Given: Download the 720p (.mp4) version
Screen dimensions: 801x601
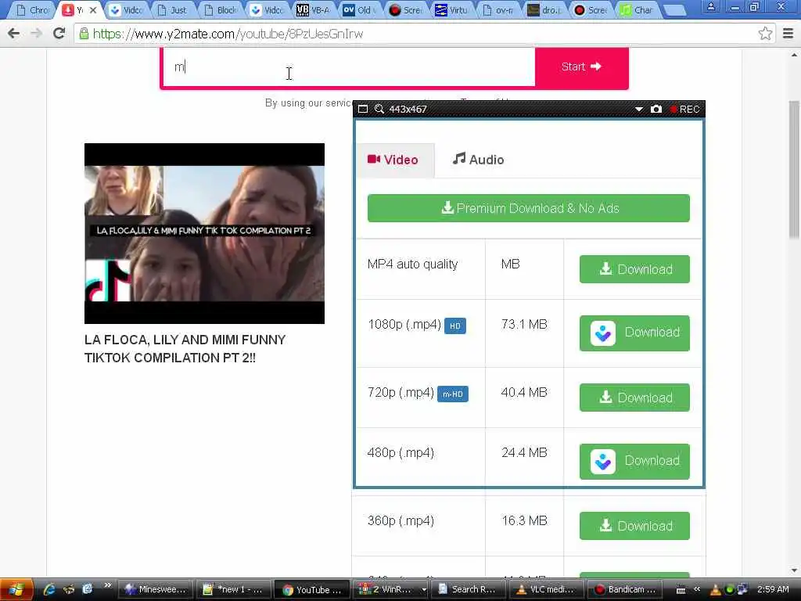Looking at the screenshot, I should click(x=634, y=397).
